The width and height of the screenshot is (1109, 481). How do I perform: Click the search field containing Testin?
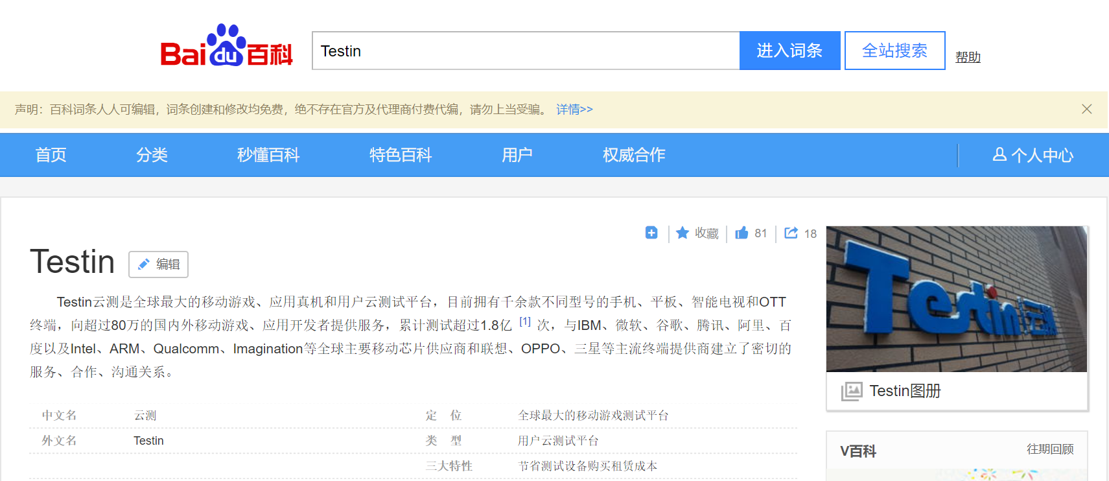tap(525, 51)
